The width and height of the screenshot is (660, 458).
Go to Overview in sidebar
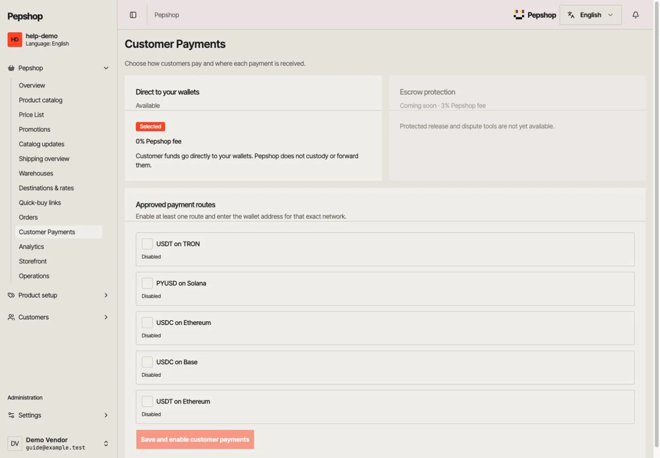(59, 86)
